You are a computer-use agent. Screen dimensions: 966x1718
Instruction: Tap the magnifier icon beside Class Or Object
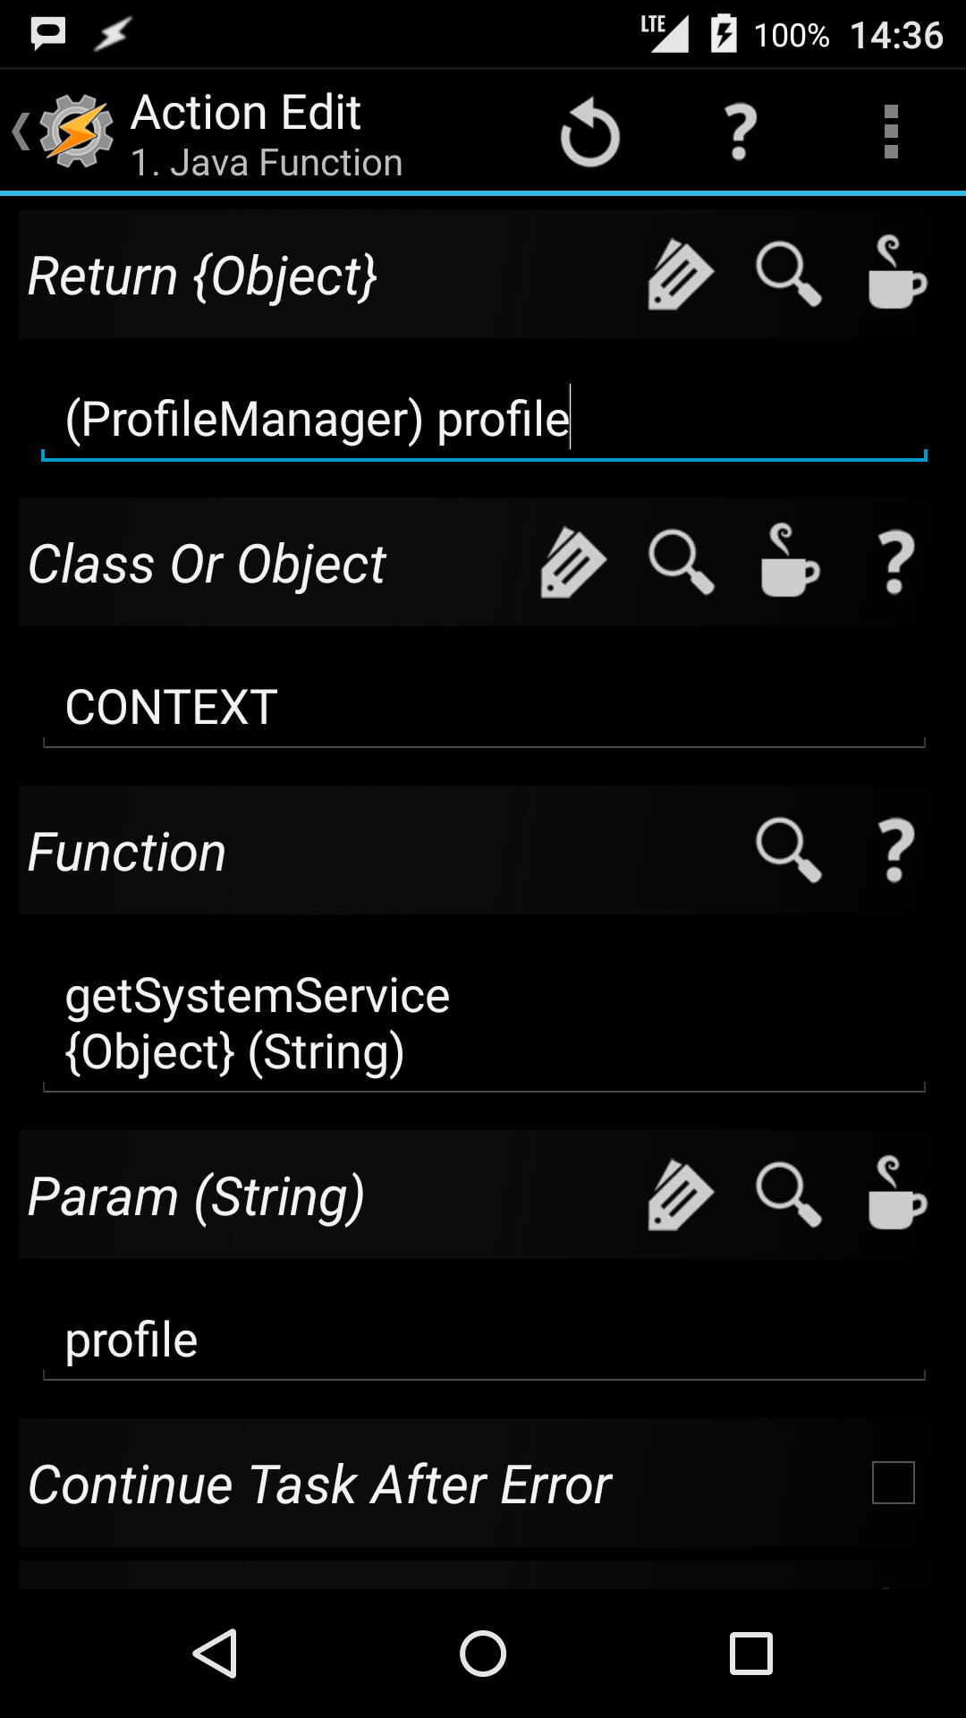[681, 563]
